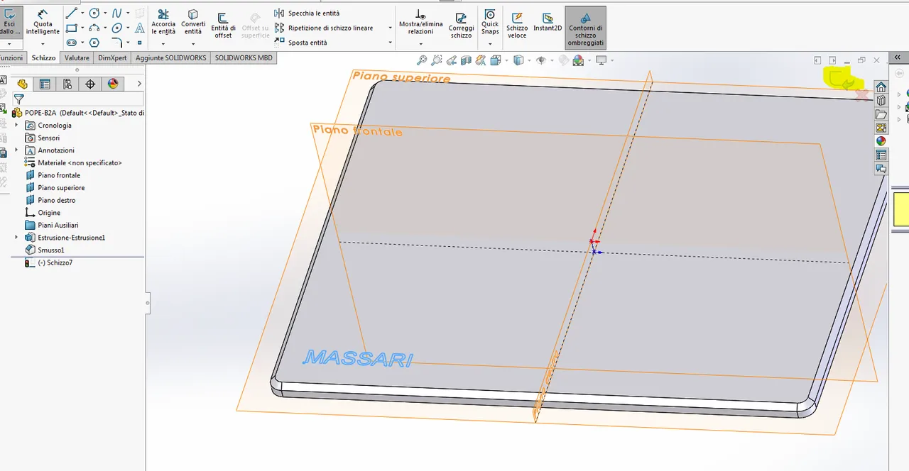
Task: Click Zoom to Fit view icon
Action: pyautogui.click(x=422, y=60)
